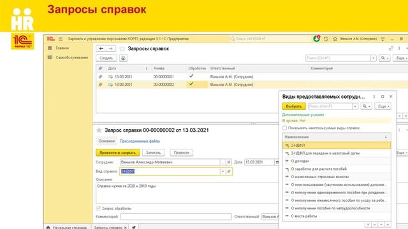The height and width of the screenshot is (229, 408).
Task: Open Вид справки field link icon
Action: (229, 171)
